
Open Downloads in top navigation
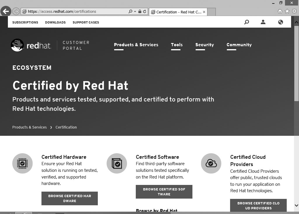click(55, 22)
